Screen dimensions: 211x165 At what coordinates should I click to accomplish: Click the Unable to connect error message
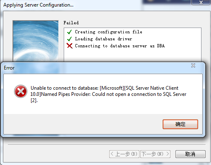tap(108, 94)
